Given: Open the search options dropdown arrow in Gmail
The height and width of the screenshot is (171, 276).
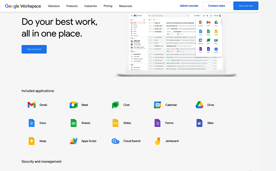Looking at the screenshot, I should click(188, 15).
